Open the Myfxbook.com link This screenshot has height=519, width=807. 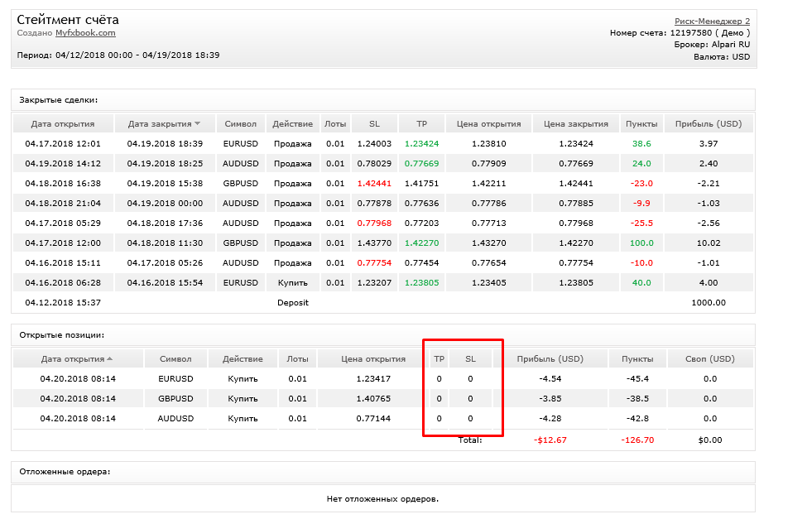click(x=85, y=33)
